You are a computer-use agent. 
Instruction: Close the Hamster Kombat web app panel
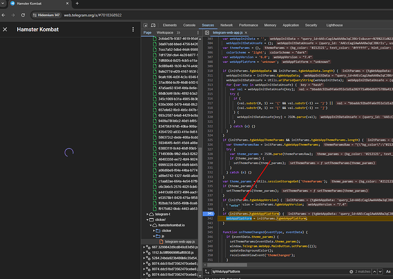click(5, 29)
